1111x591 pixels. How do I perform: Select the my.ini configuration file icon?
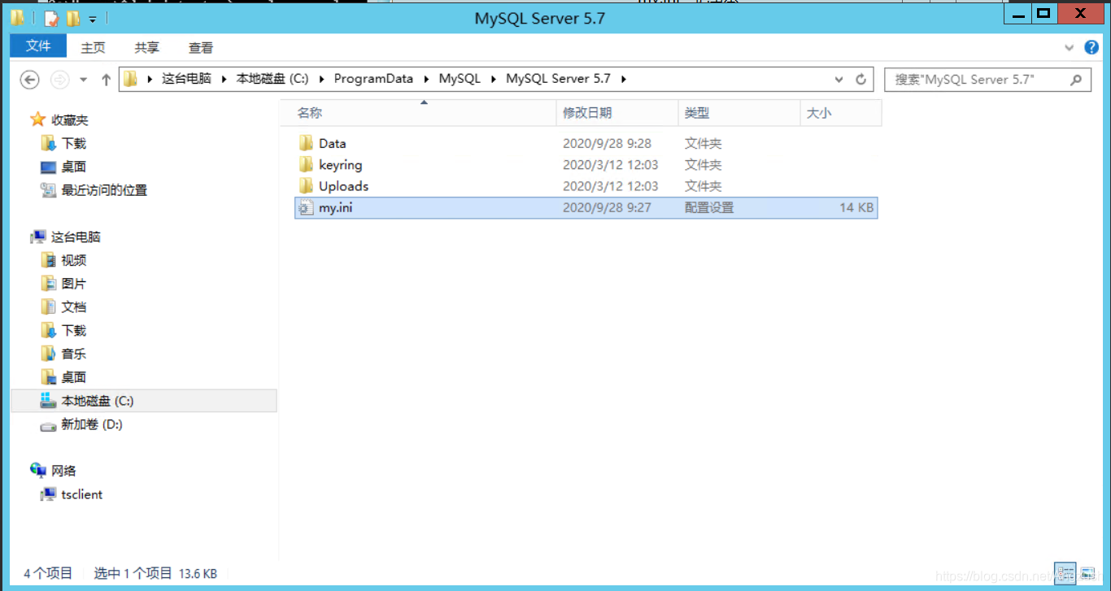click(x=306, y=208)
